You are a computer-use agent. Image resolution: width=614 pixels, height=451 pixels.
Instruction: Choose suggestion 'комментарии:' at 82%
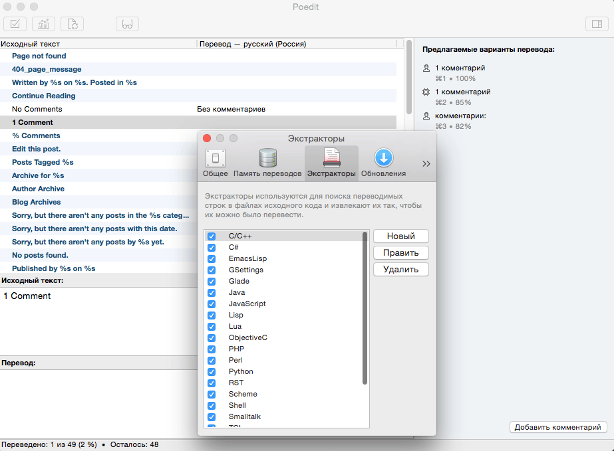tap(454, 121)
